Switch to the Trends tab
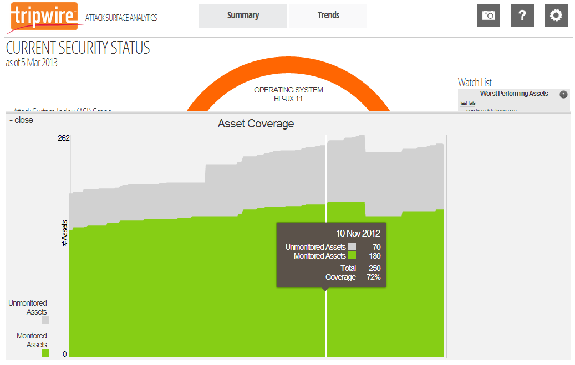This screenshot has width=575, height=365. (328, 16)
